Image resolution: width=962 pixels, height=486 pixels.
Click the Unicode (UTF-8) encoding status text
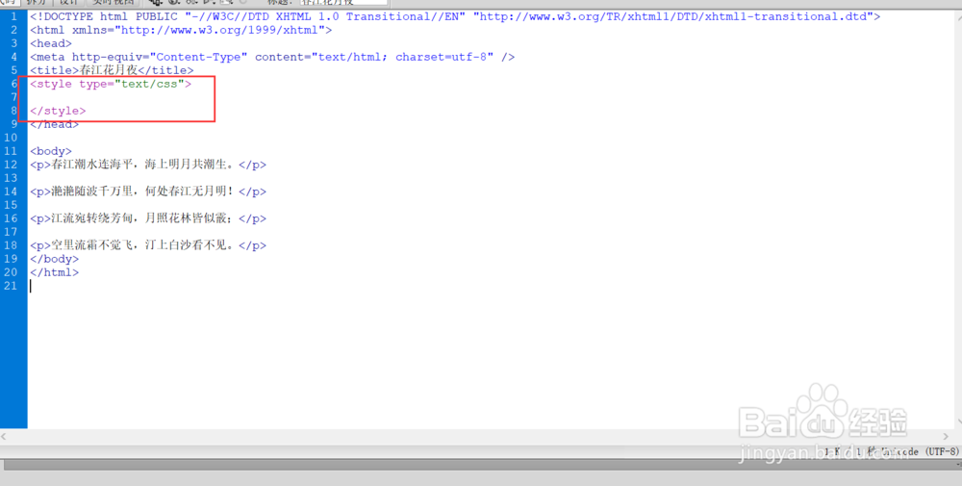click(923, 451)
